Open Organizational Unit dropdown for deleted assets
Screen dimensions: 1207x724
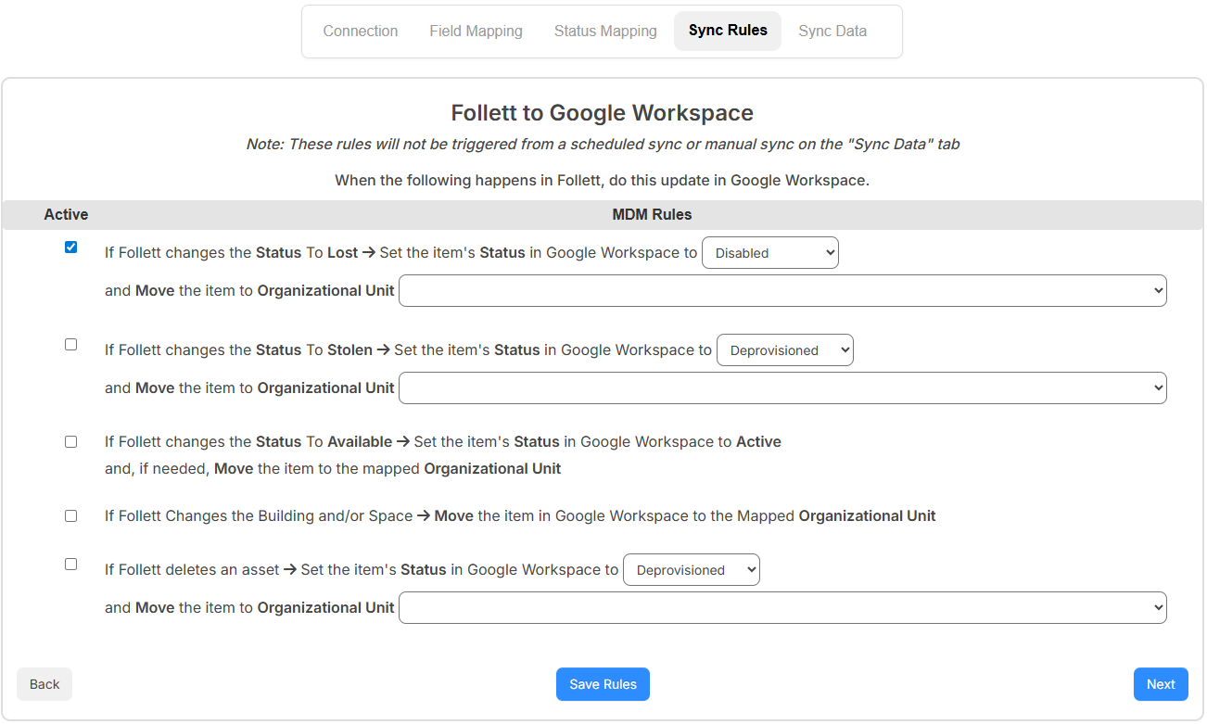click(x=781, y=607)
